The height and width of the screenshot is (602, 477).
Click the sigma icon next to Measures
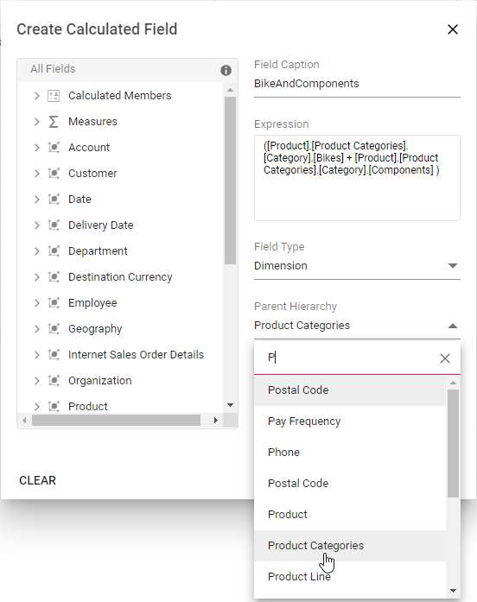pyautogui.click(x=54, y=122)
